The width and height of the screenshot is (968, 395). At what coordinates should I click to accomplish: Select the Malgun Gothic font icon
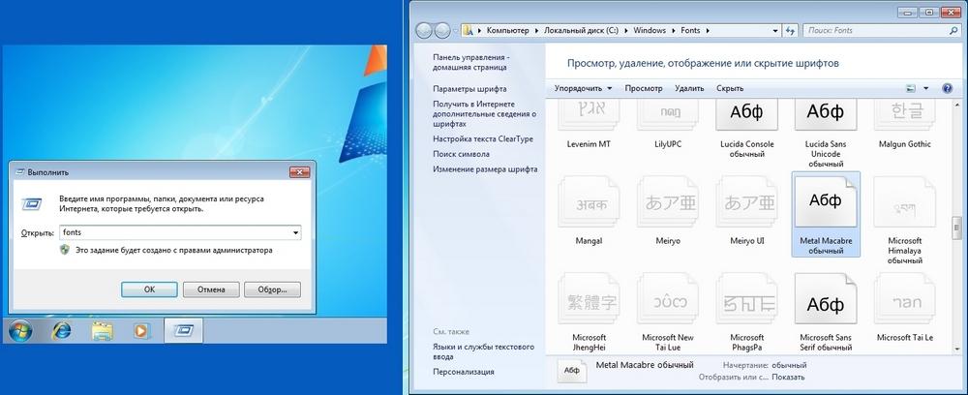[x=904, y=115]
